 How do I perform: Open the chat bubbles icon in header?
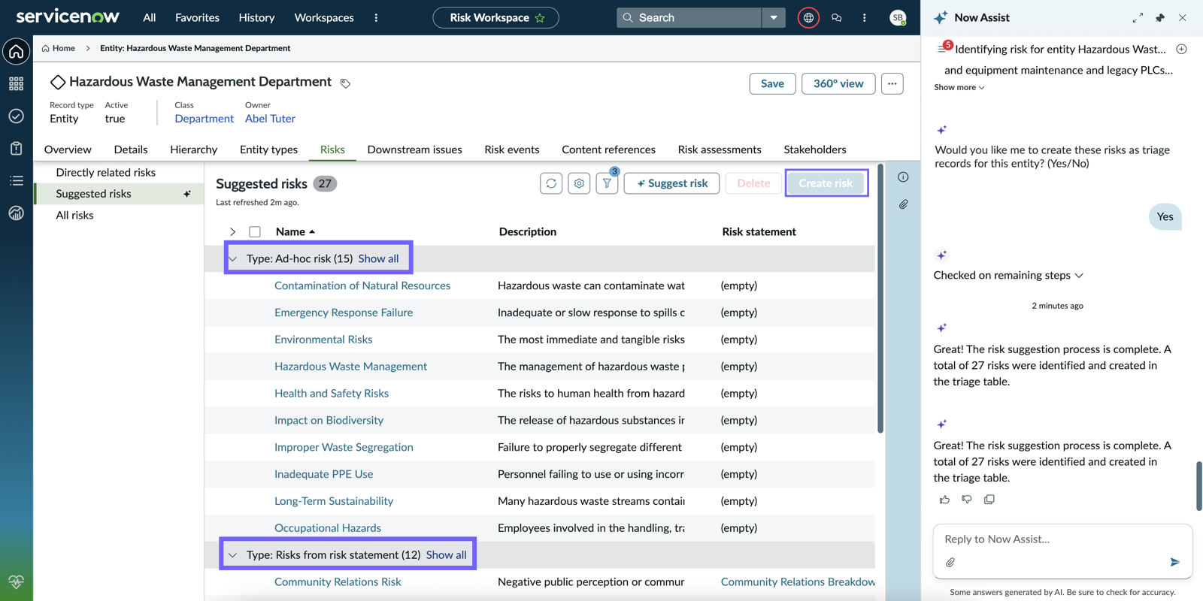click(836, 17)
